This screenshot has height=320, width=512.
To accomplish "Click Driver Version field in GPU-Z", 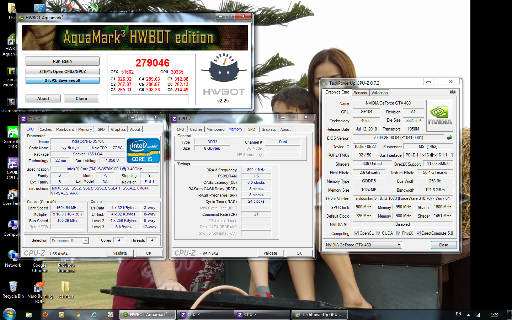I will point(403,198).
